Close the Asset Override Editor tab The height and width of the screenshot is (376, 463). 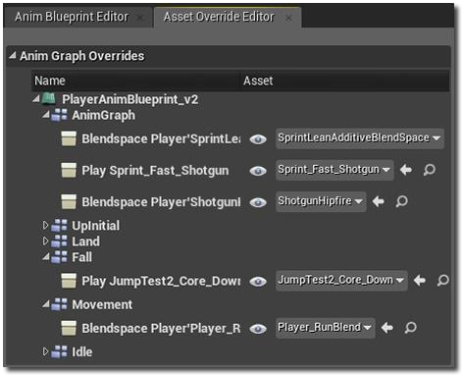pyautogui.click(x=288, y=18)
